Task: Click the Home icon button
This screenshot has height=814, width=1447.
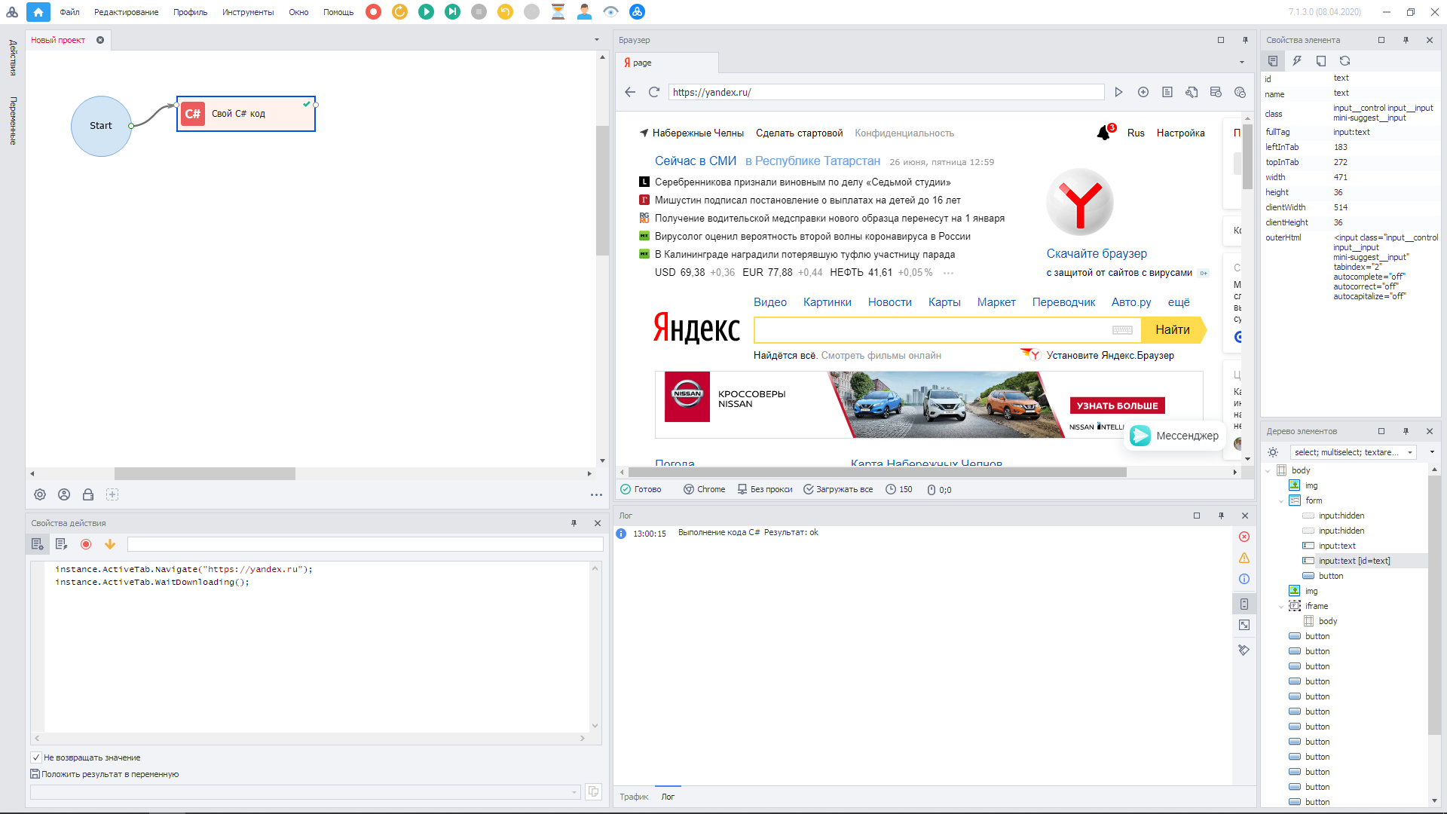Action: point(38,12)
